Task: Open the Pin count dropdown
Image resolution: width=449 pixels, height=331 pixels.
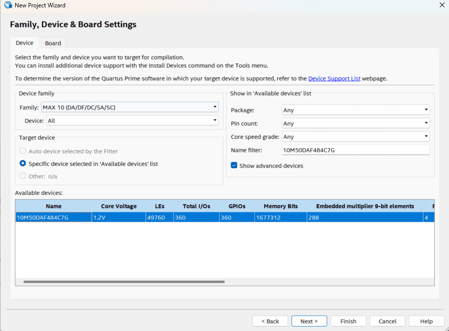Action: pos(356,123)
